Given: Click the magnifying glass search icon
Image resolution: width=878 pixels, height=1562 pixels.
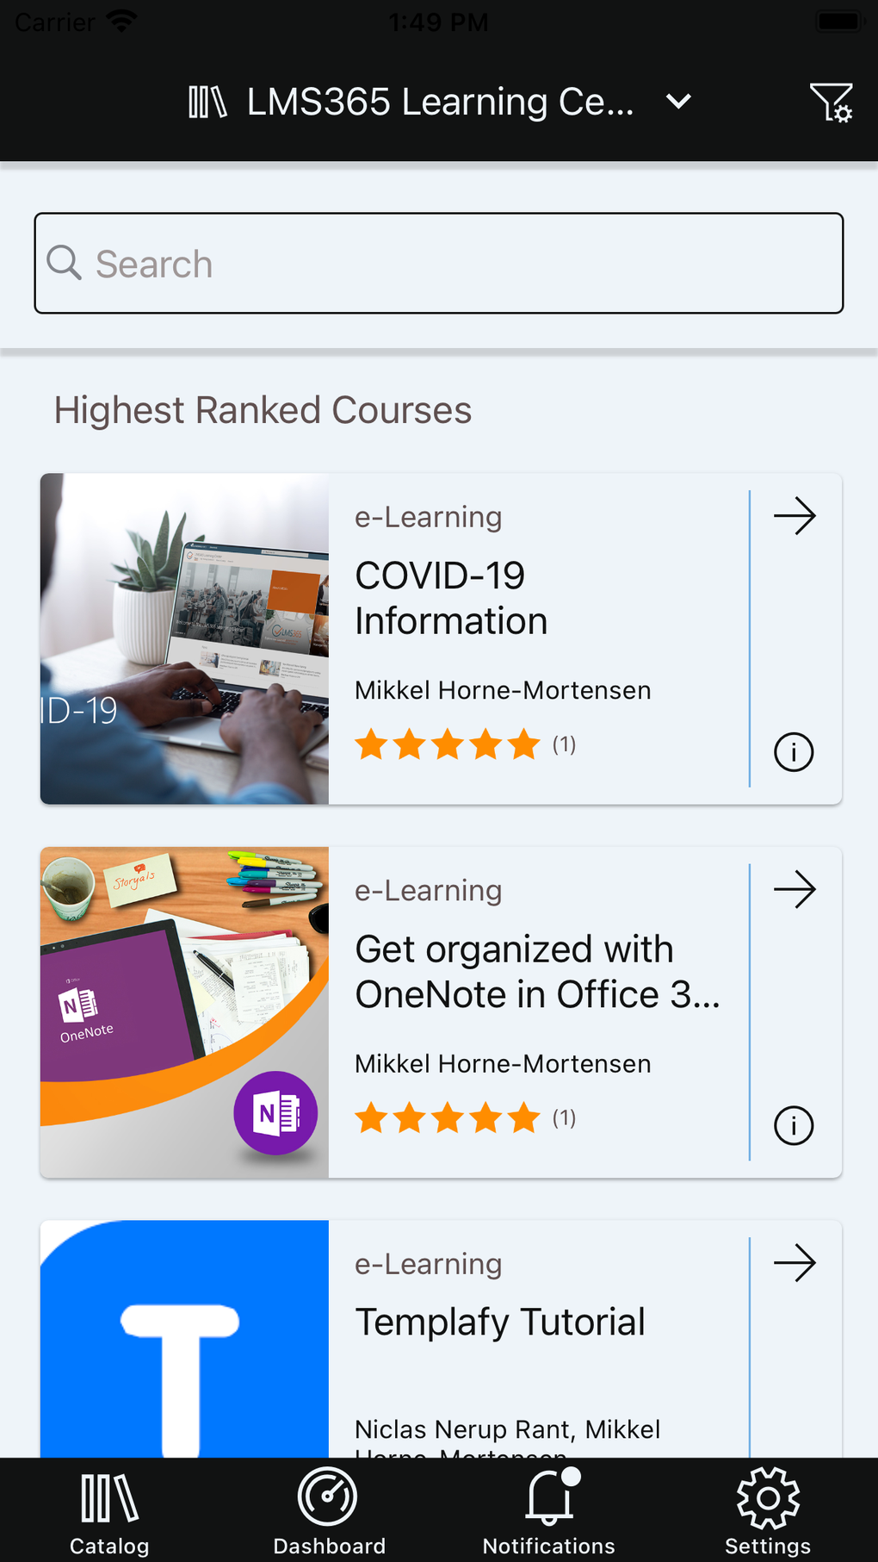Looking at the screenshot, I should 64,262.
